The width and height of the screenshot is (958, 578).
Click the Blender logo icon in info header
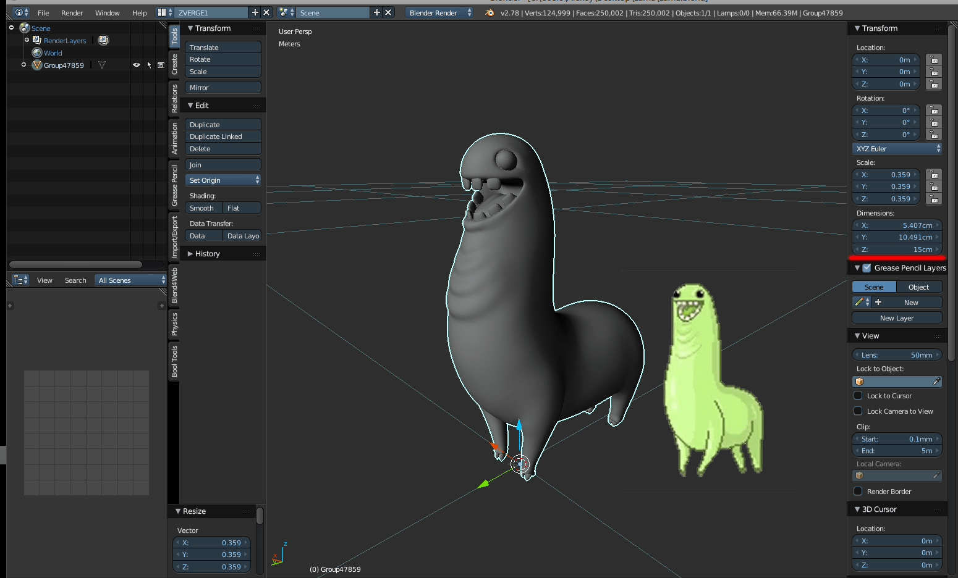[x=490, y=12]
